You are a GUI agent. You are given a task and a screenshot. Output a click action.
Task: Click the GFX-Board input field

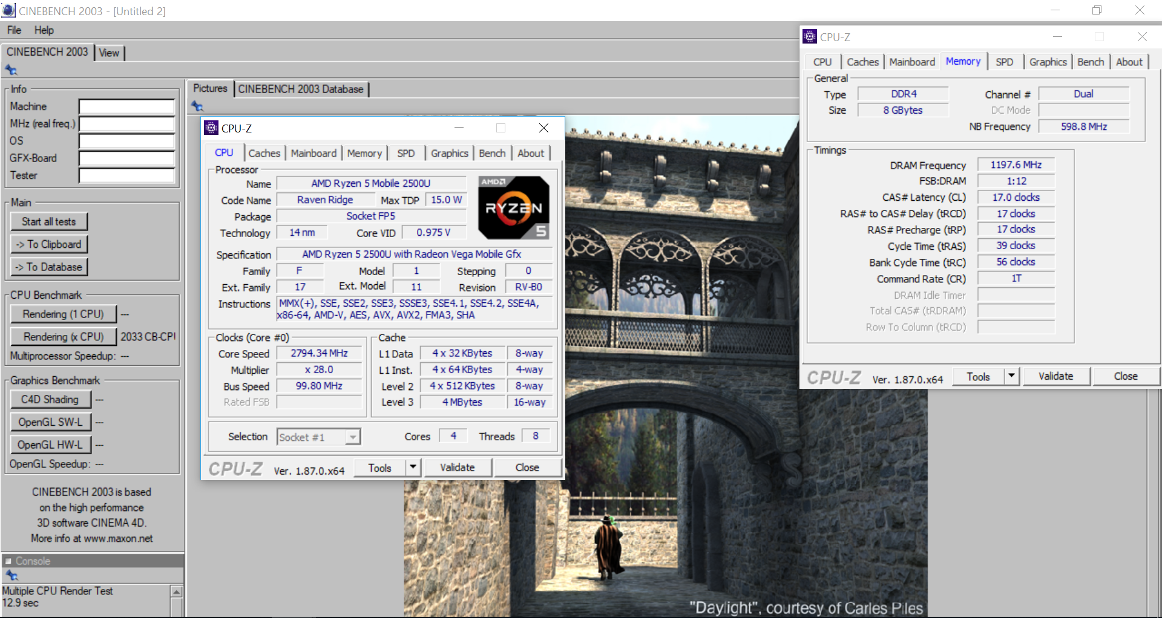(x=127, y=158)
